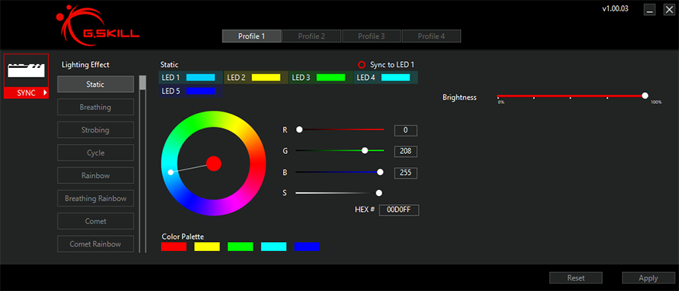Click the Brightness label

pos(459,97)
